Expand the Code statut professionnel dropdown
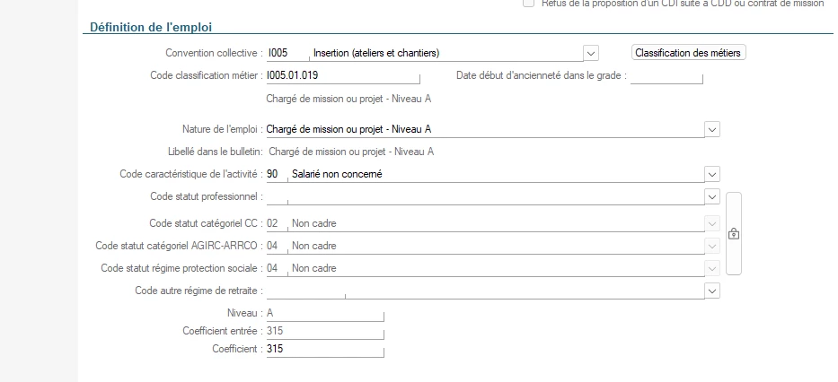The image size is (838, 382). [x=712, y=196]
